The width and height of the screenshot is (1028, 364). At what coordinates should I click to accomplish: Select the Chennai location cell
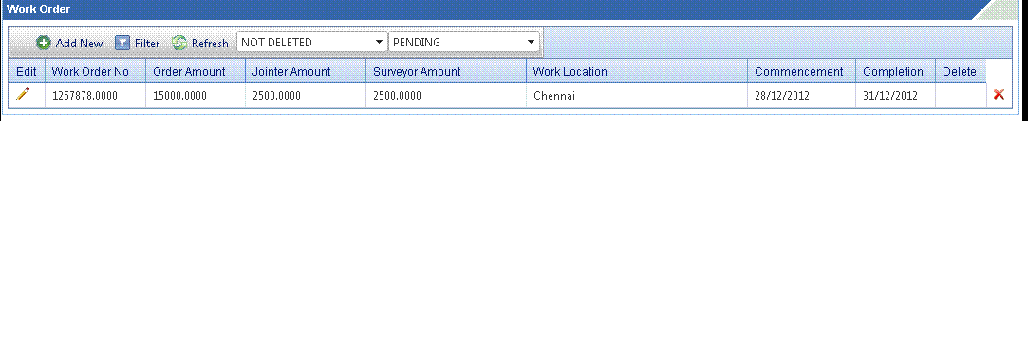637,95
